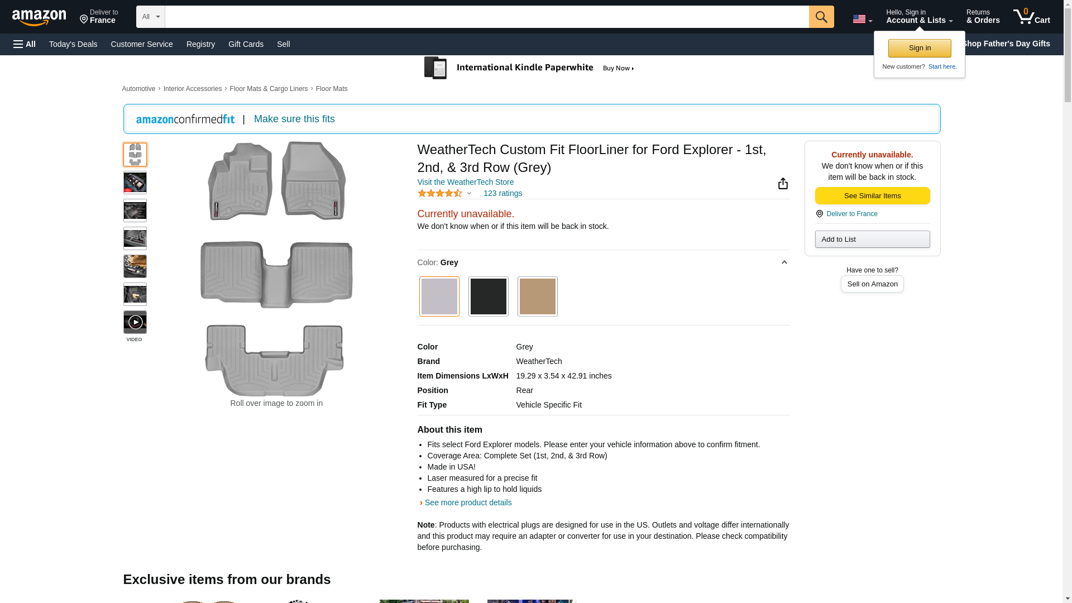Open Account & Lists dropdown
The width and height of the screenshot is (1072, 603).
click(x=919, y=17)
